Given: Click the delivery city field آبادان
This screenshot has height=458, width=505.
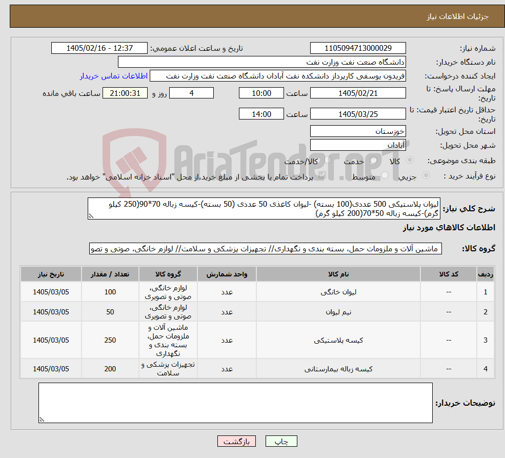Looking at the screenshot, I should click(x=358, y=145).
